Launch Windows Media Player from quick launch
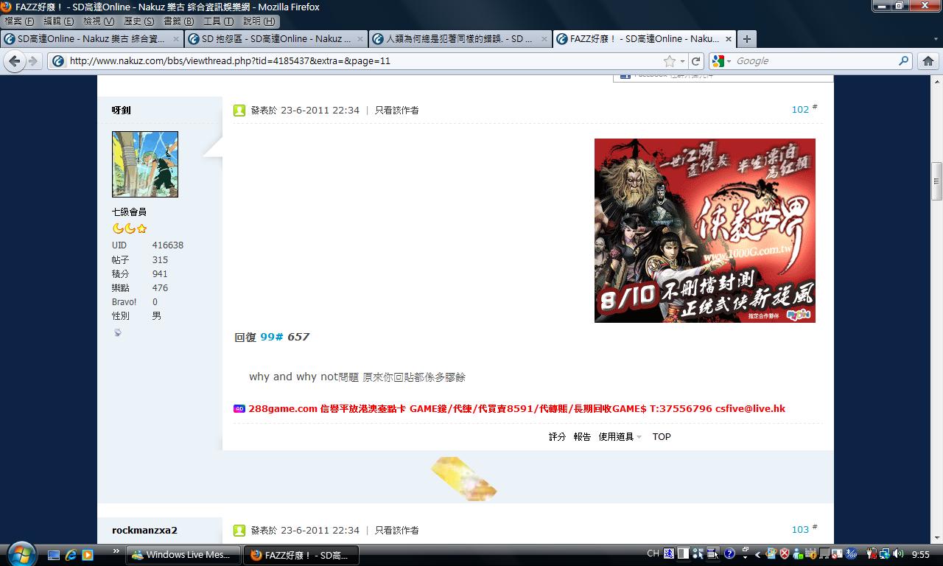 click(88, 555)
